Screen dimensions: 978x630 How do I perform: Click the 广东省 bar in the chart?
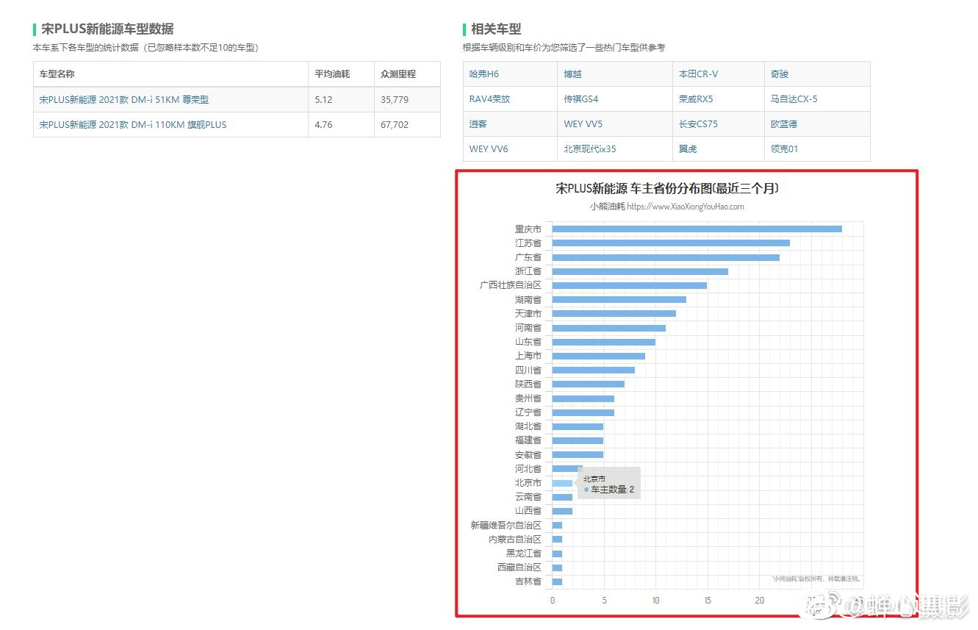[666, 257]
